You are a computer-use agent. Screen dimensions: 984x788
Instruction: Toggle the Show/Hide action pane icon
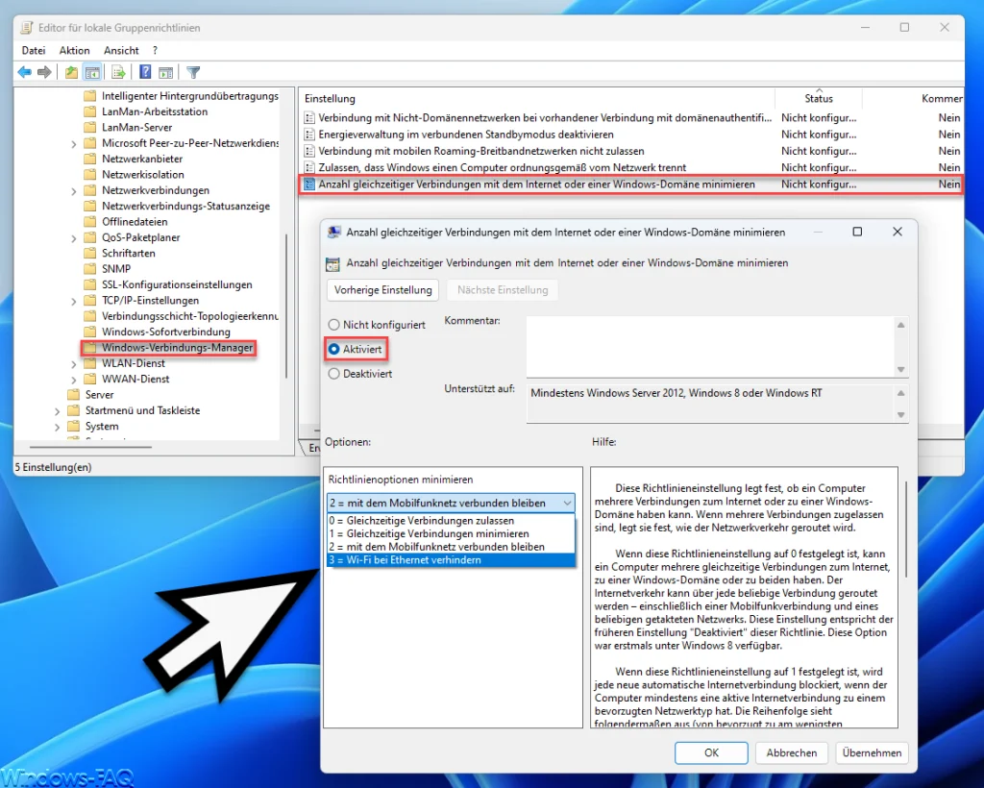pyautogui.click(x=165, y=72)
